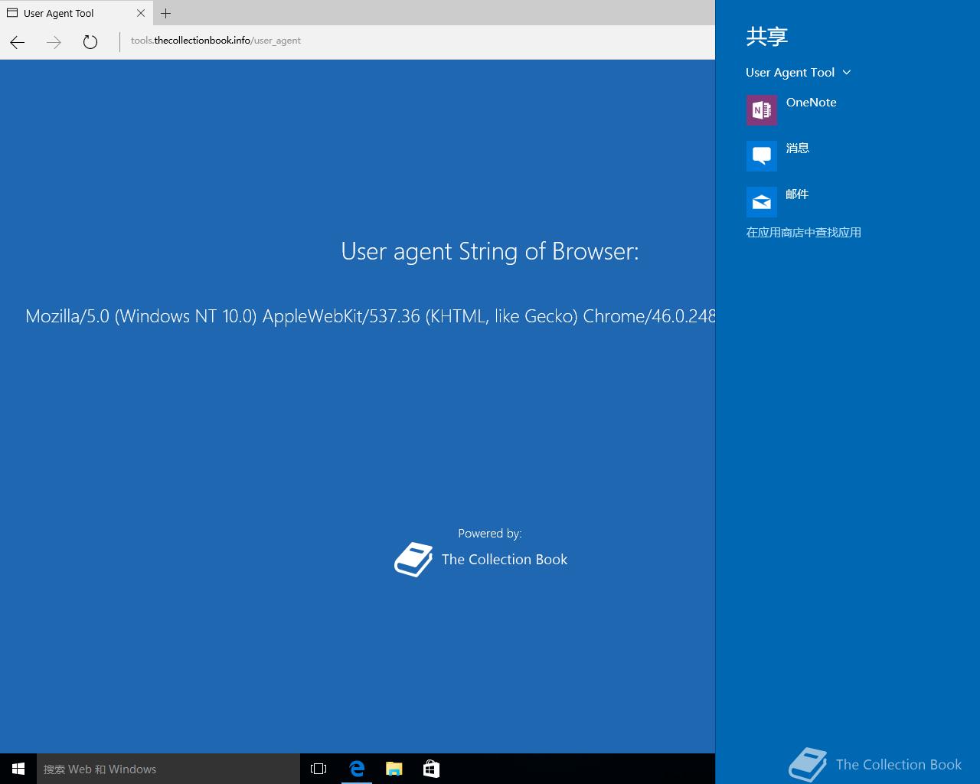This screenshot has width=980, height=784.
Task: Click the 搜索 Web 和 Windows search box
Action: coord(168,769)
